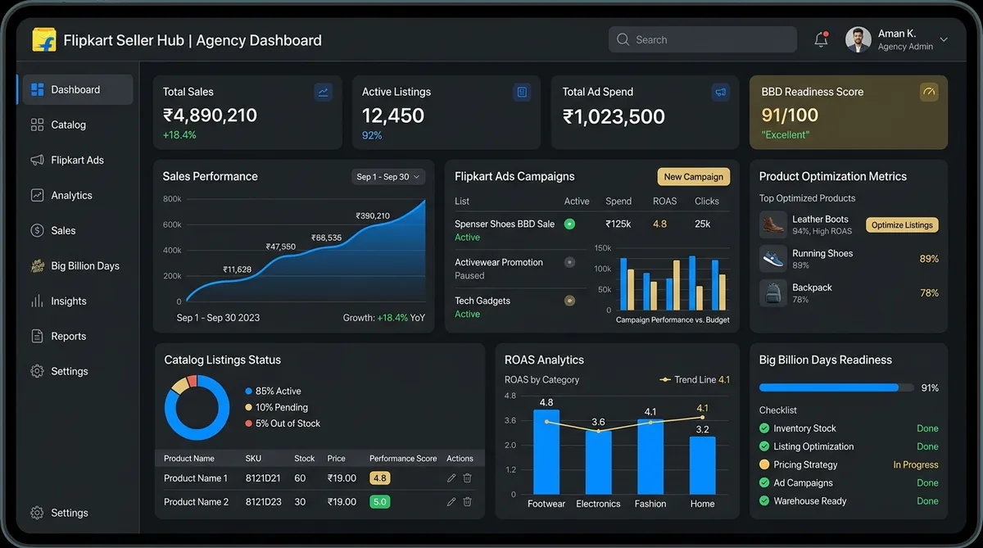Toggle Inventory Stock checklist checkmark

tap(764, 428)
